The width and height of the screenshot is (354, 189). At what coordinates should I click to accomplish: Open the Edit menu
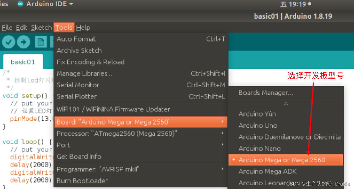tap(22, 27)
